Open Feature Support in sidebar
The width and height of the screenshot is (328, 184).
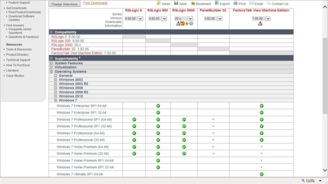pos(19,2)
